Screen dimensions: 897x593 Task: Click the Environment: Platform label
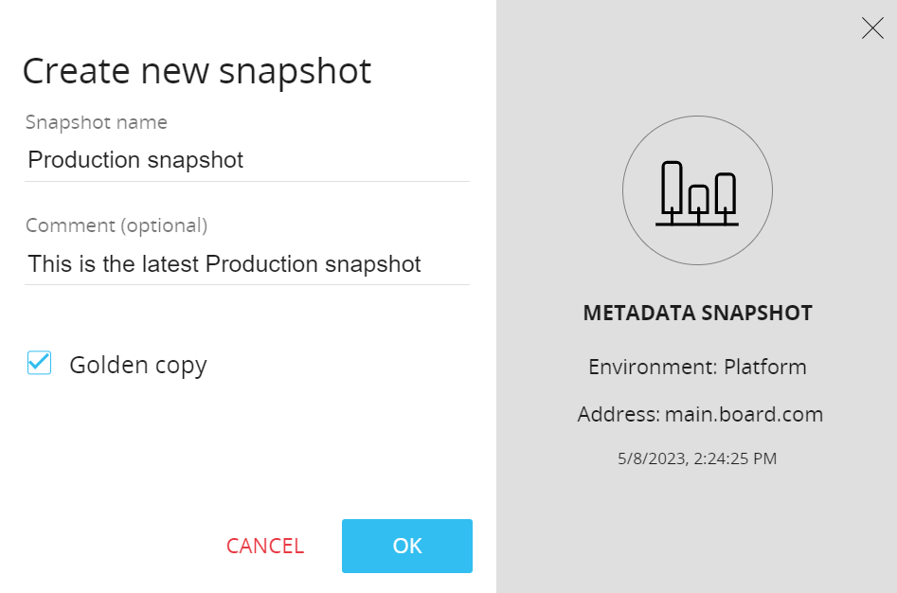[x=697, y=367]
